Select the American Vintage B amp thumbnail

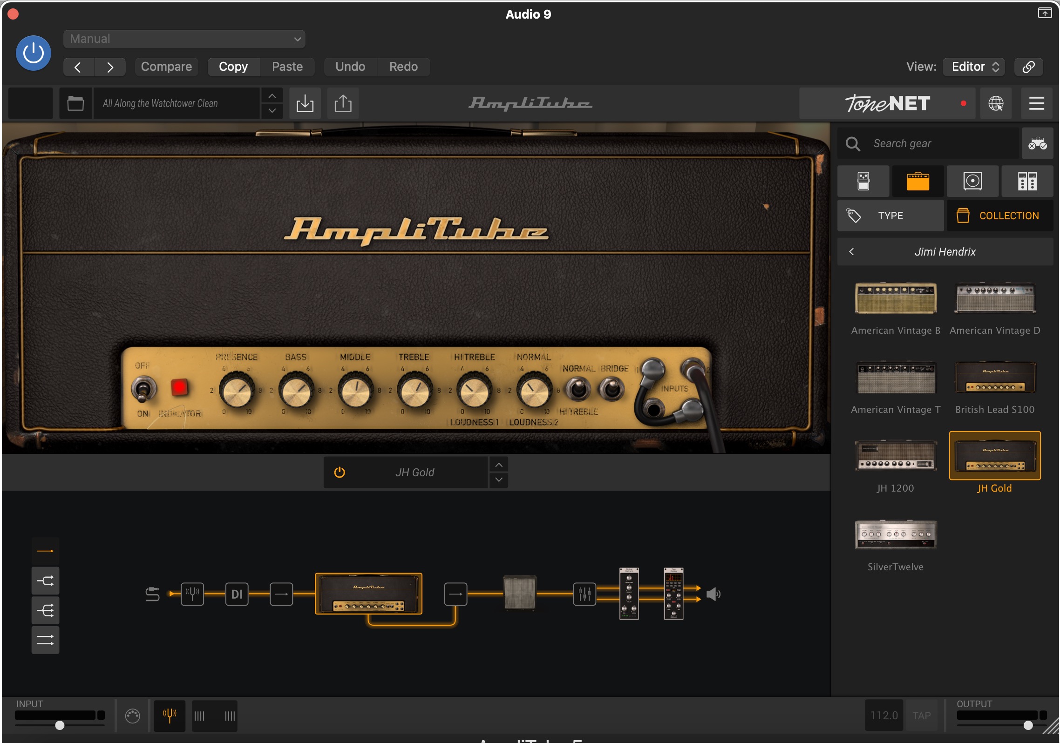coord(896,298)
